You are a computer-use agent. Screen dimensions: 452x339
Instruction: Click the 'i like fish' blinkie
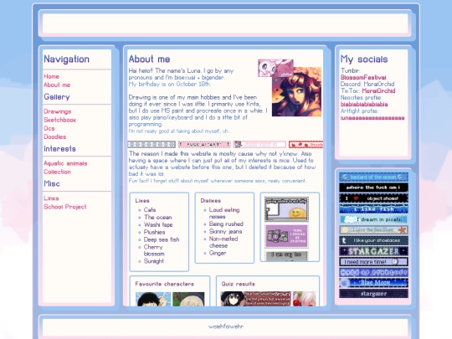coord(373,209)
